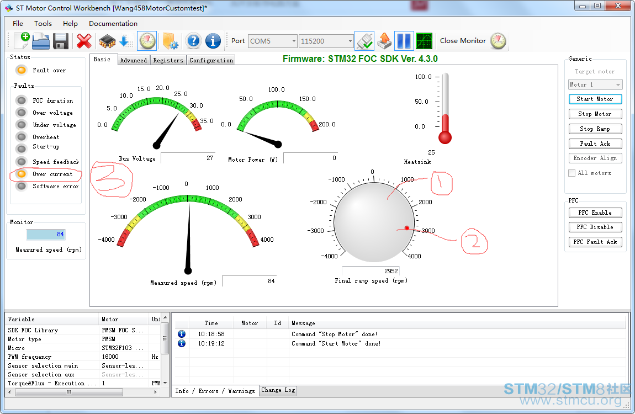This screenshot has height=414, width=635.
Task: Click the Variable column header
Action: pyautogui.click(x=52, y=319)
